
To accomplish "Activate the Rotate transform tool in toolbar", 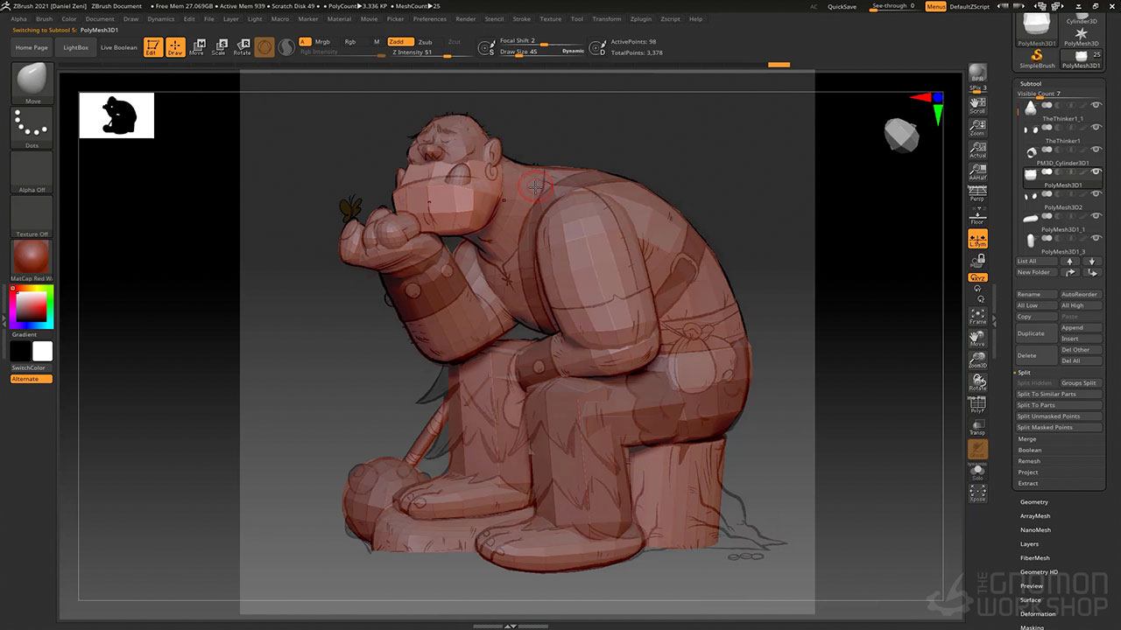I will [x=242, y=47].
